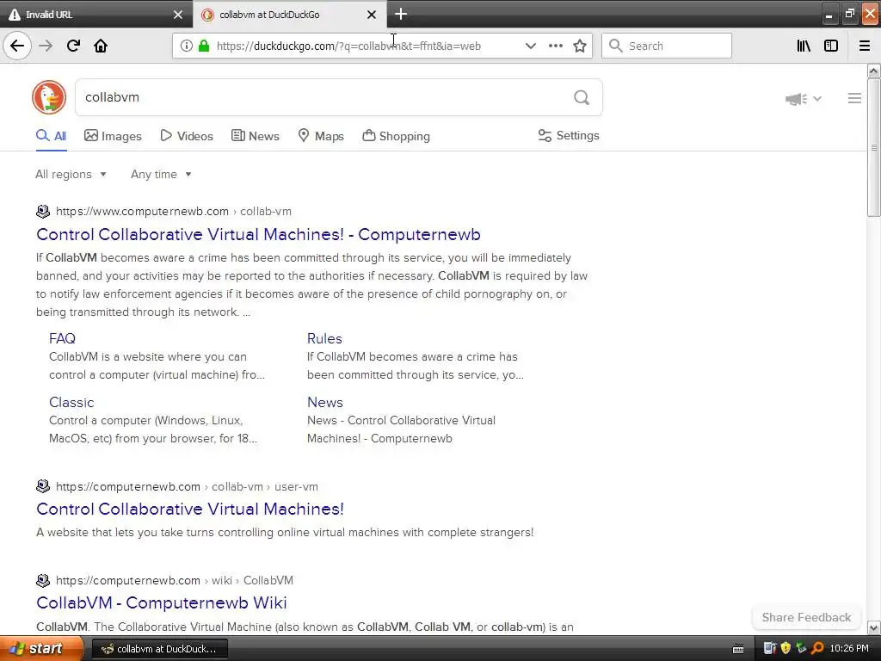Open CollabVM - Computernewb Wiki result

(x=161, y=602)
